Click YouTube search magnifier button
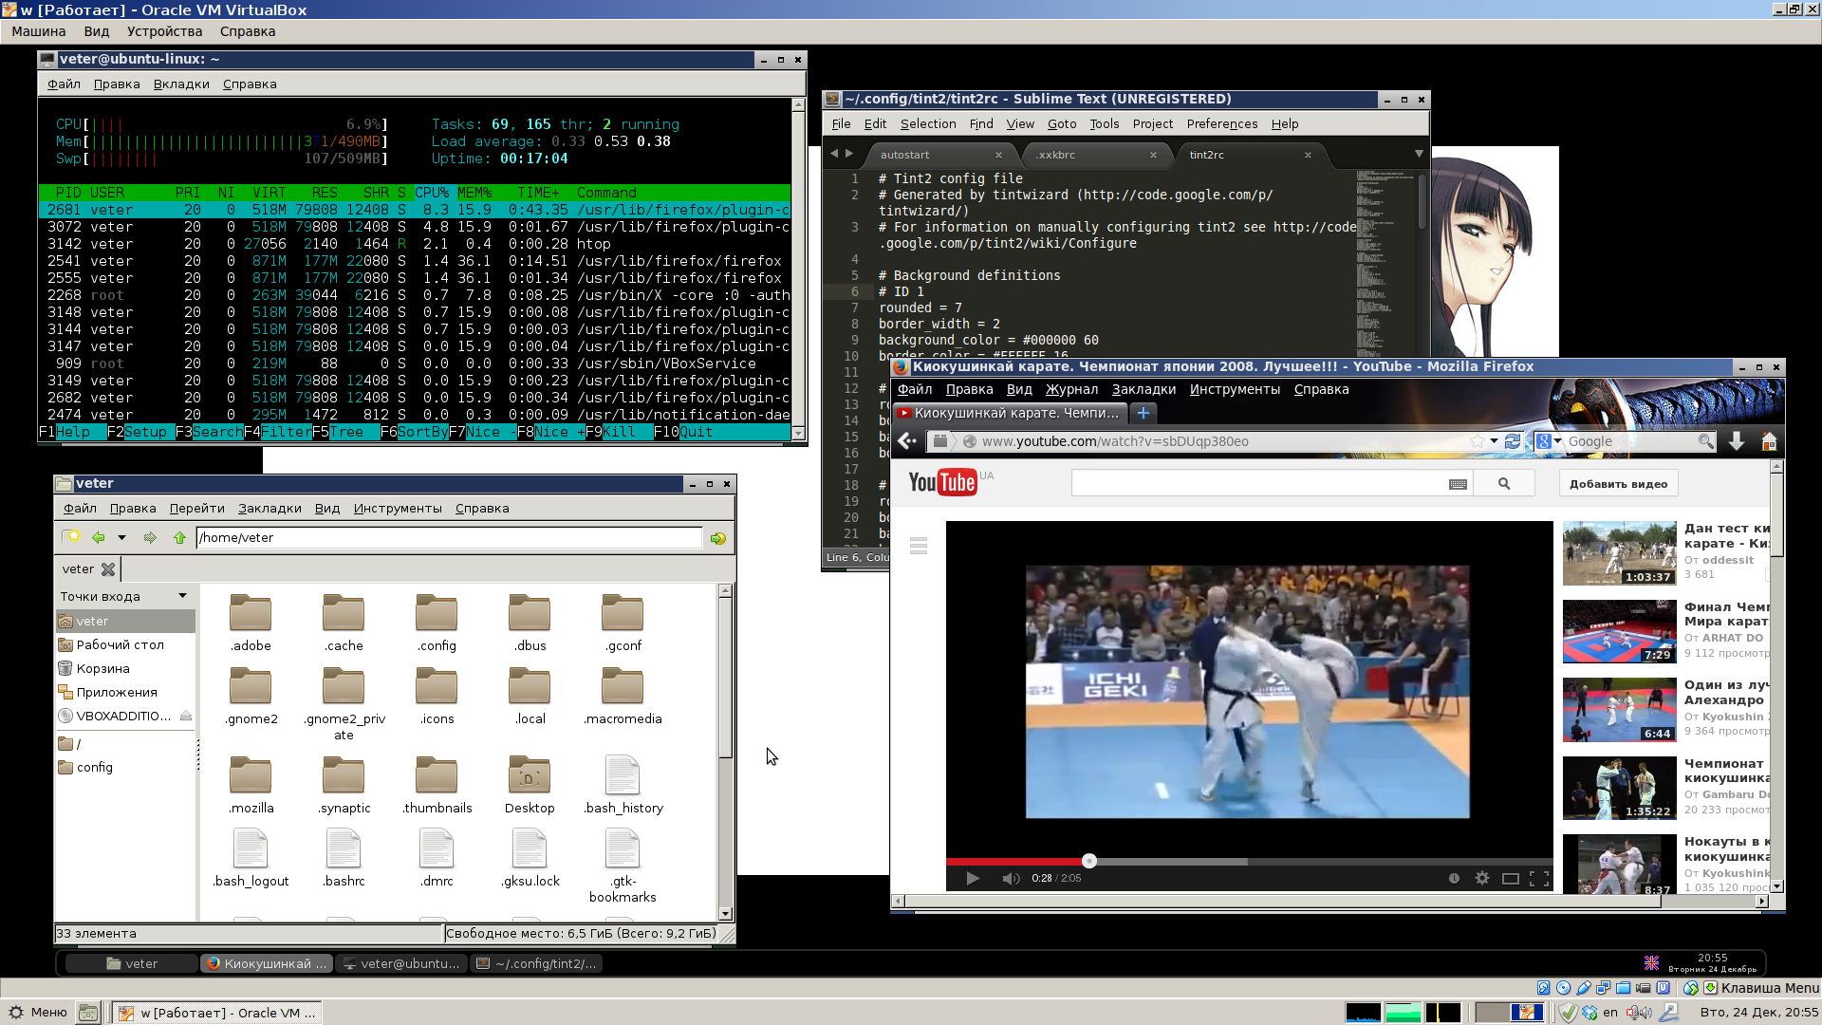Screen dimensions: 1822x1025 pyautogui.click(x=1504, y=484)
